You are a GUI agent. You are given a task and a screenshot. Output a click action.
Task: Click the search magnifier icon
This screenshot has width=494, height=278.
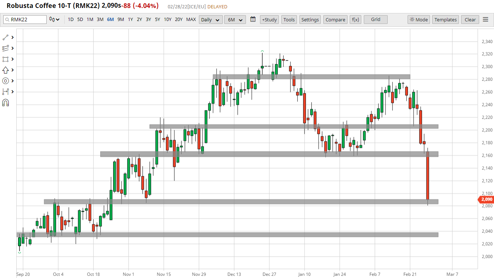tap(7, 20)
